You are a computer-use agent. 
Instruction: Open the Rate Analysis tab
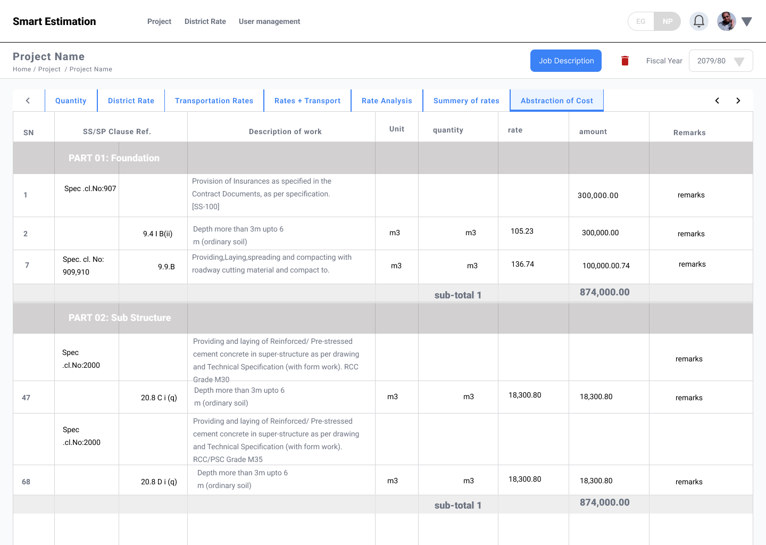point(387,101)
